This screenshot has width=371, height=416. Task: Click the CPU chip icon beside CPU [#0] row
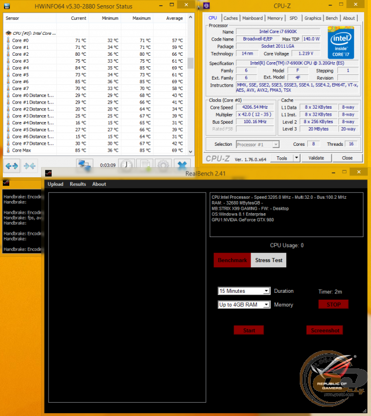(9, 33)
